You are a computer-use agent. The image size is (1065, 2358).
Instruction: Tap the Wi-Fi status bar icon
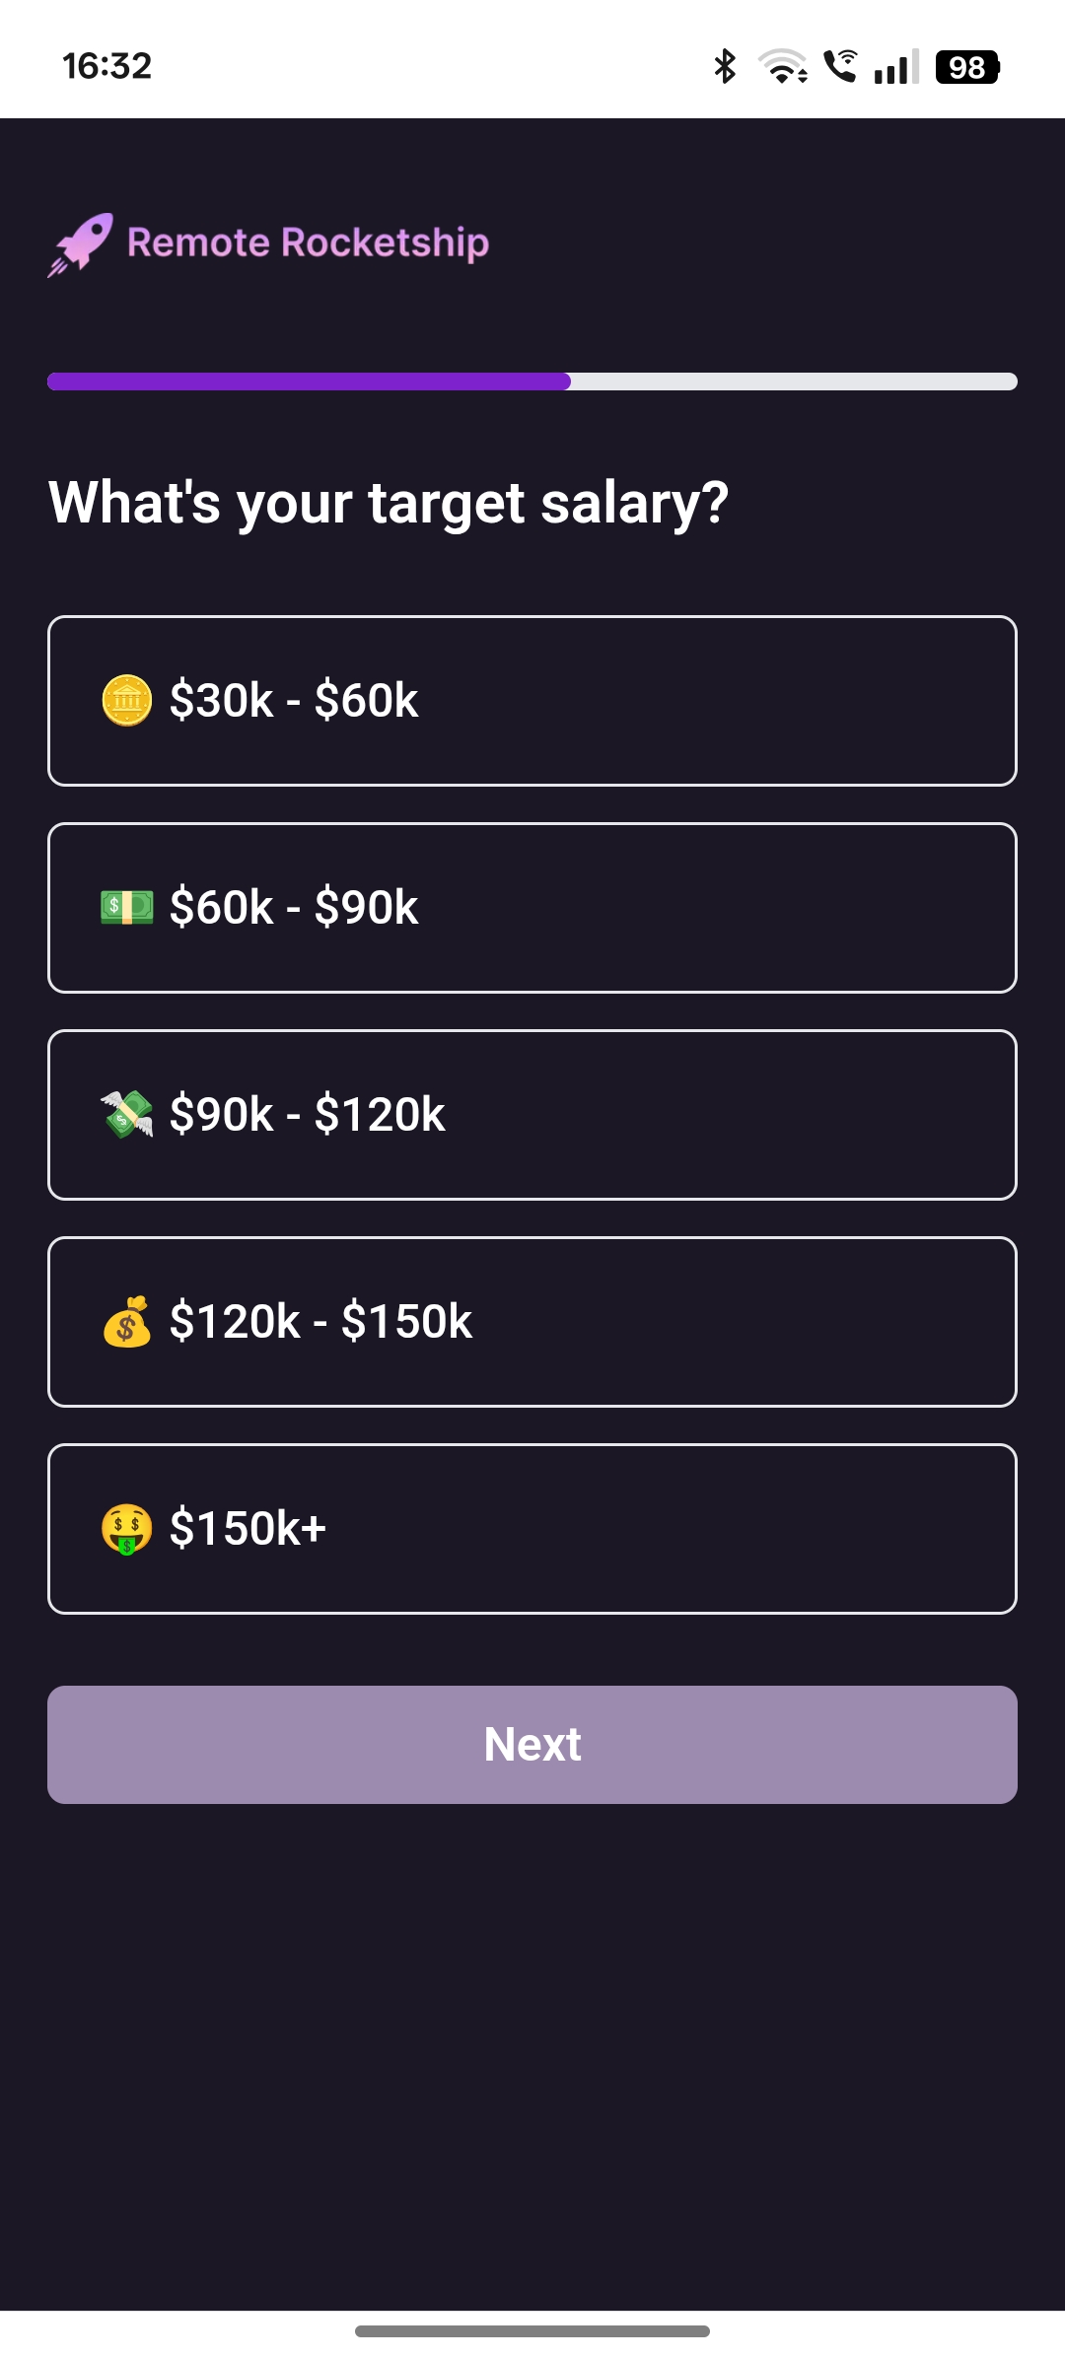point(783,67)
